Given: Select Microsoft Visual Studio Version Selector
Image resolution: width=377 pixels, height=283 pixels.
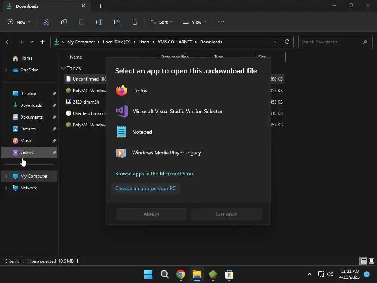Looking at the screenshot, I should [x=188, y=111].
